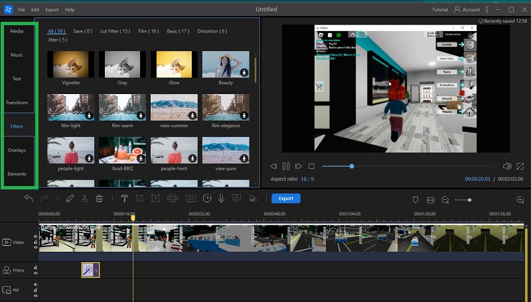
Task: Split the clip with the scissors icon
Action: 85,198
